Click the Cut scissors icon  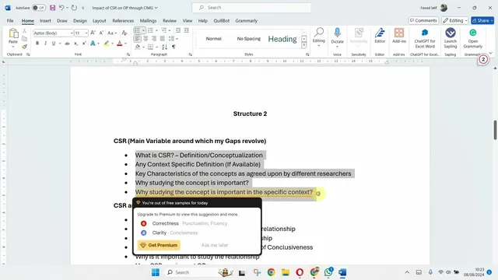tap(24, 31)
